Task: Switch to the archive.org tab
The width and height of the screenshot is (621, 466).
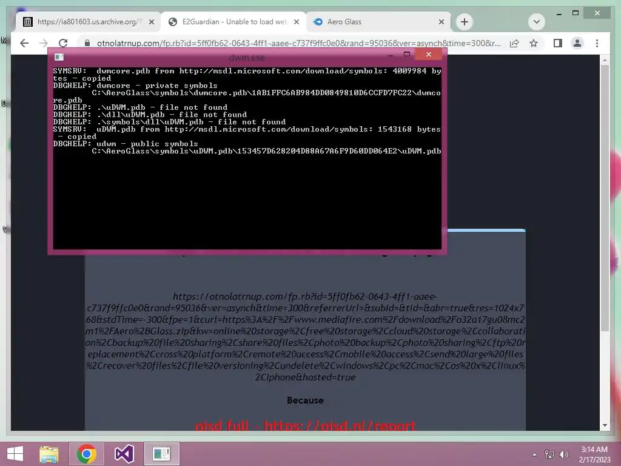Action: [88, 22]
